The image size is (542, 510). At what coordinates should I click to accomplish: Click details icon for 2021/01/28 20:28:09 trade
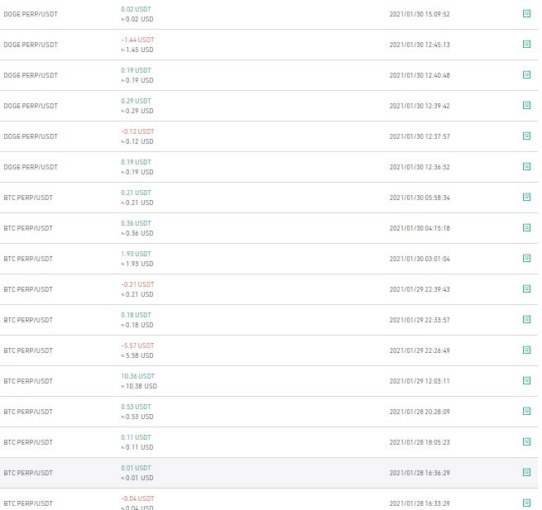(x=526, y=411)
